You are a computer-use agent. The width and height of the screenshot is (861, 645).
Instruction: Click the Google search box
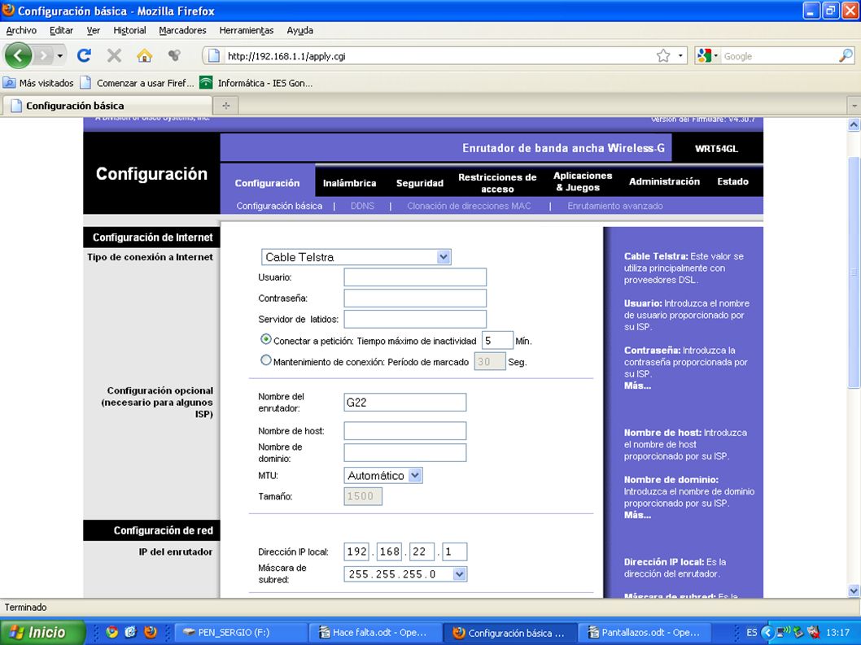tap(780, 56)
